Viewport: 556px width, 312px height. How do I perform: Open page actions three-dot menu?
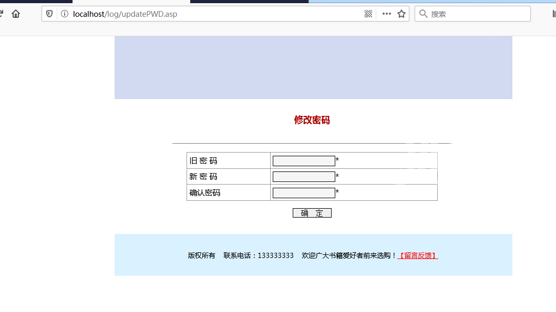(x=387, y=14)
